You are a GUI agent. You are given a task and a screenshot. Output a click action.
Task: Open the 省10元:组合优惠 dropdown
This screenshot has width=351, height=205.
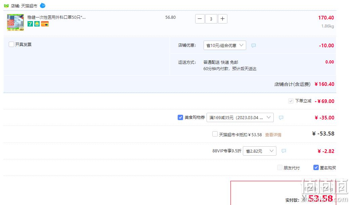click(225, 45)
